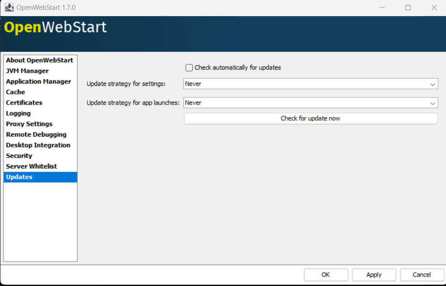Show the Logging settings
This screenshot has height=286, width=446.
40,114
